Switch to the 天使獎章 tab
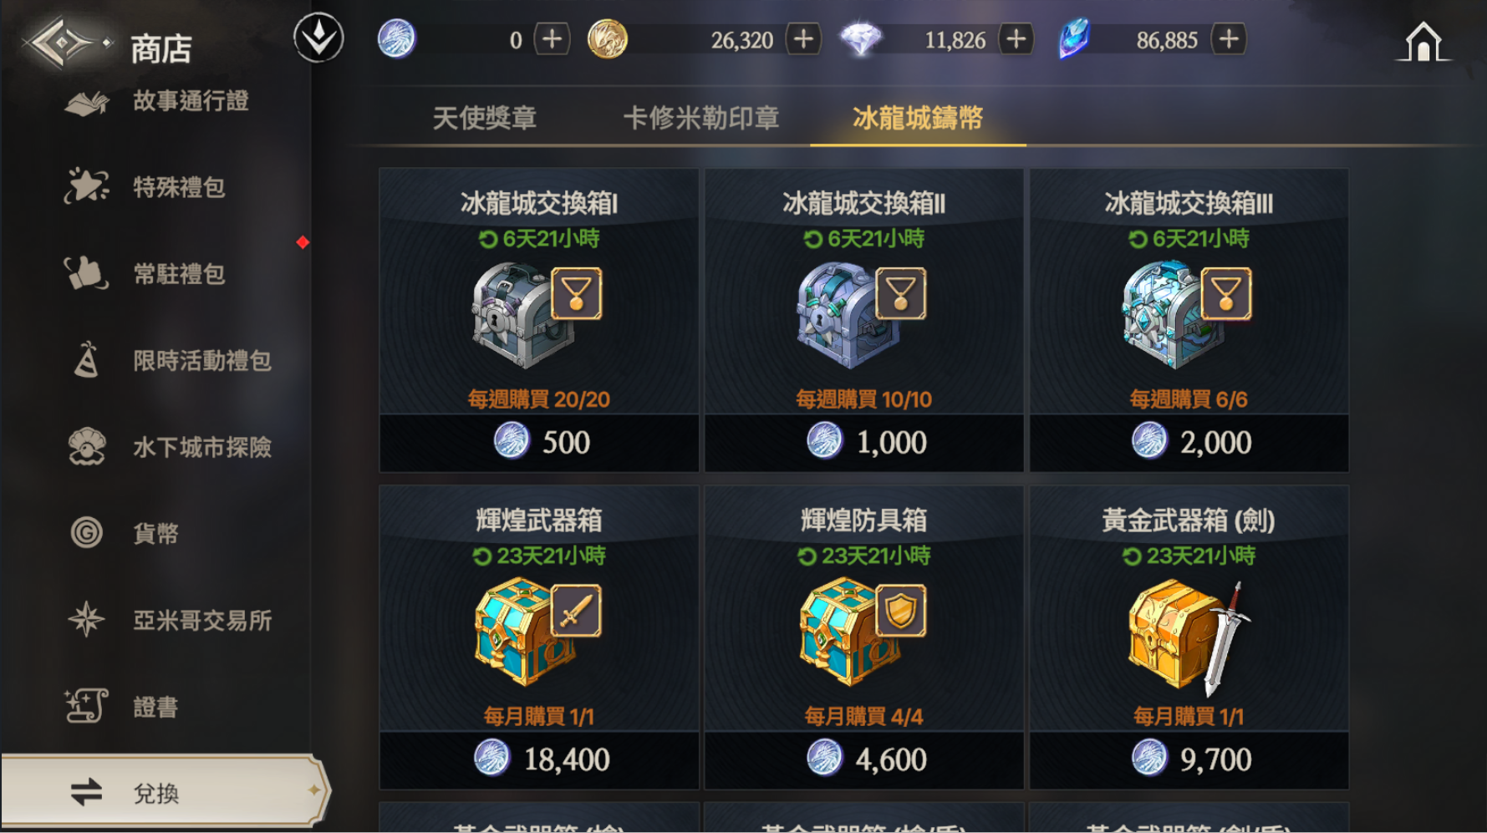Viewport: 1487px width, 833px height. pyautogui.click(x=485, y=118)
